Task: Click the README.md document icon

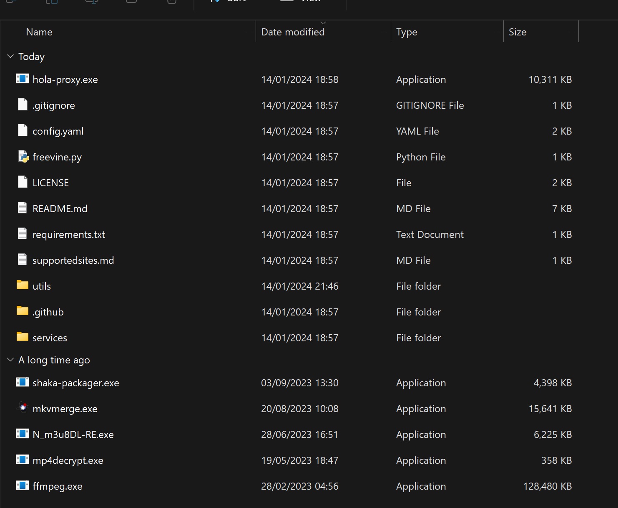Action: coord(23,208)
